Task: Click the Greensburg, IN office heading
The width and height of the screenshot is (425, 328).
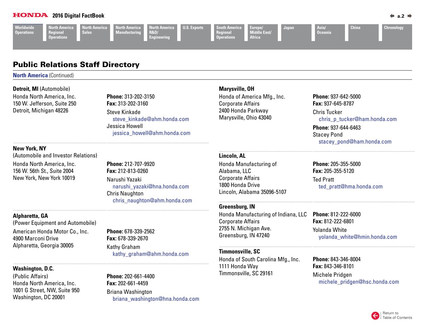Action: coord(237,207)
